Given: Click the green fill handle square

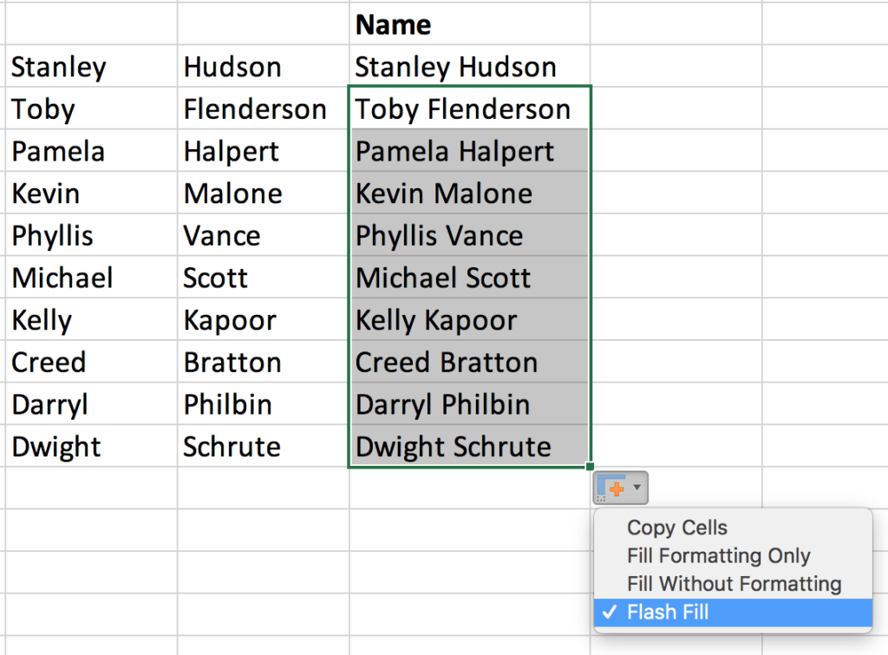Looking at the screenshot, I should coord(590,467).
